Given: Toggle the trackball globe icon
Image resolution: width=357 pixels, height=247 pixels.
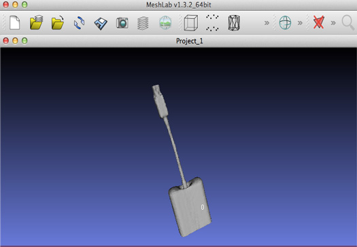Looking at the screenshot, I should pos(285,22).
